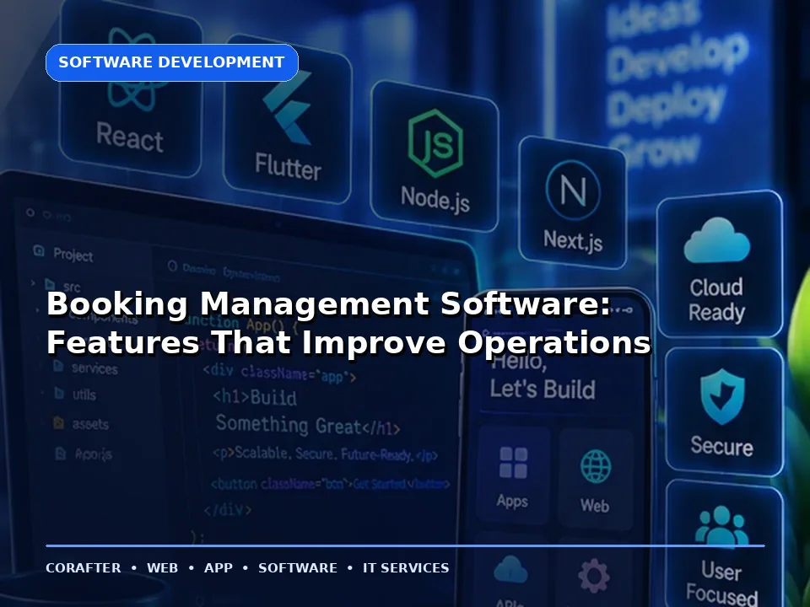
Task: Click CORAFTER in the footer
Action: [84, 567]
